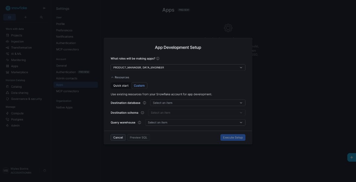This screenshot has height=182, width=356.
Task: Open notifications bell icon
Action: tap(45, 171)
